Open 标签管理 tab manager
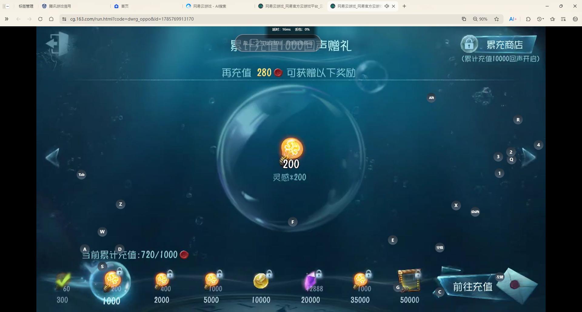 (x=26, y=6)
